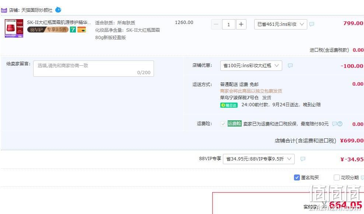The height and width of the screenshot is (214, 364).
Task: Click the insurance comment bubble icon
Action: point(334,124)
